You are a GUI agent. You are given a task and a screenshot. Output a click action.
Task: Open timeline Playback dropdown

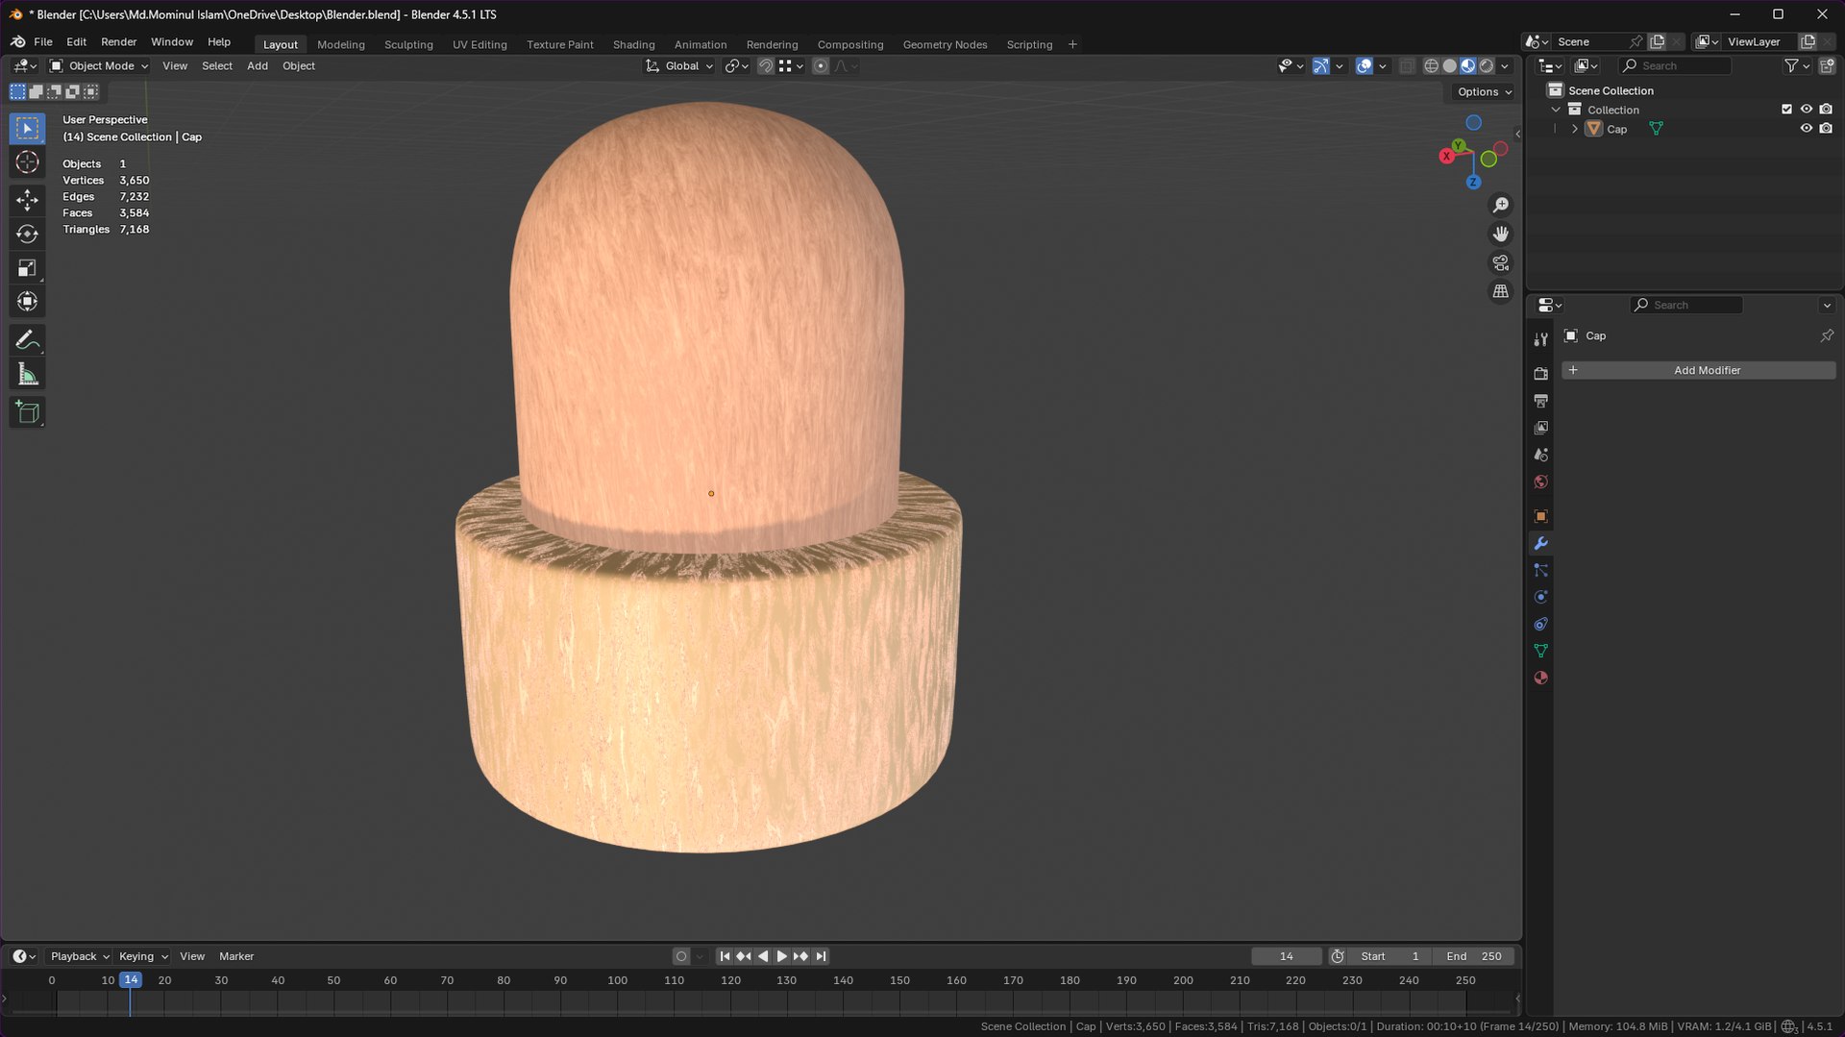click(80, 956)
